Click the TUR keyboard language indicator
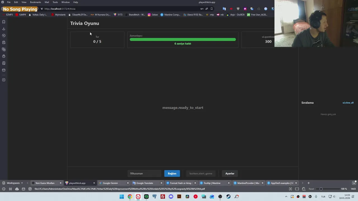The height and width of the screenshot is (201, 358). pos(323,197)
